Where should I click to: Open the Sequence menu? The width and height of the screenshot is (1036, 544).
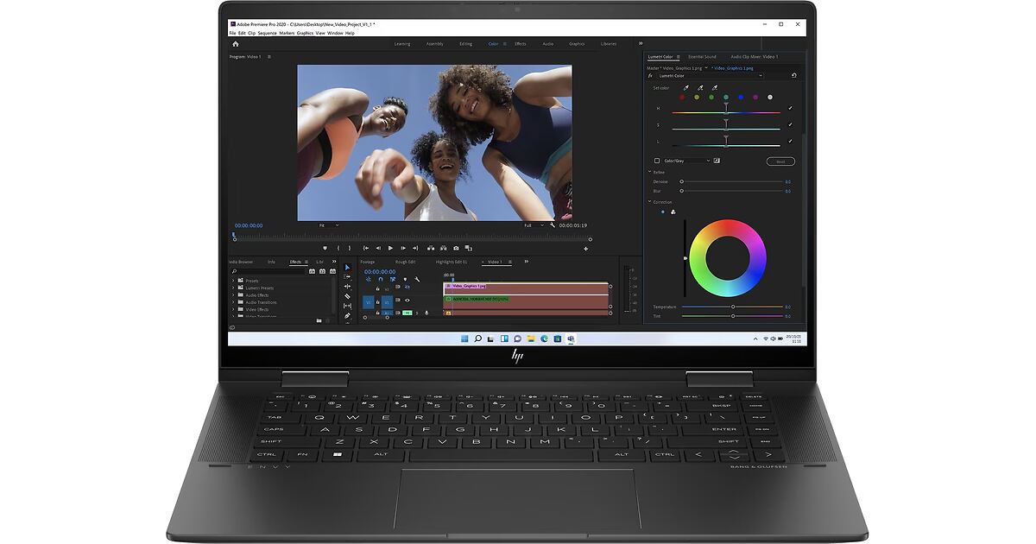[268, 33]
